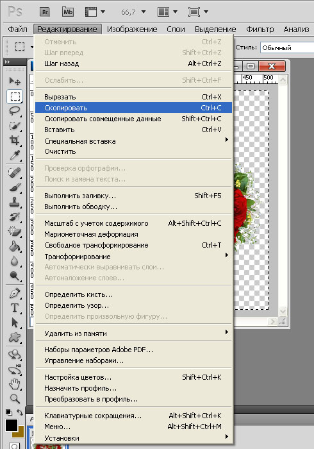Select the Clone Stamp tool
This screenshot has height=449, width=314.
15,202
